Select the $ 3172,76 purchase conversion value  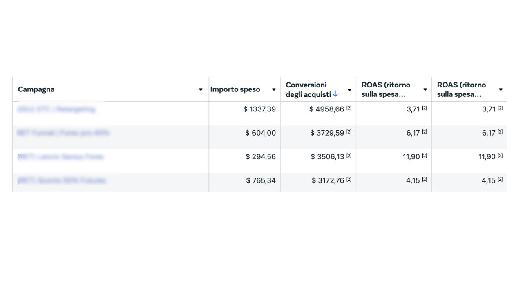coord(328,180)
